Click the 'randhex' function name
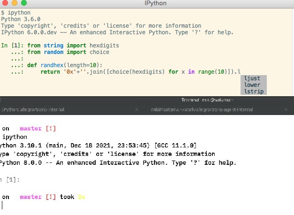 tap(52, 65)
